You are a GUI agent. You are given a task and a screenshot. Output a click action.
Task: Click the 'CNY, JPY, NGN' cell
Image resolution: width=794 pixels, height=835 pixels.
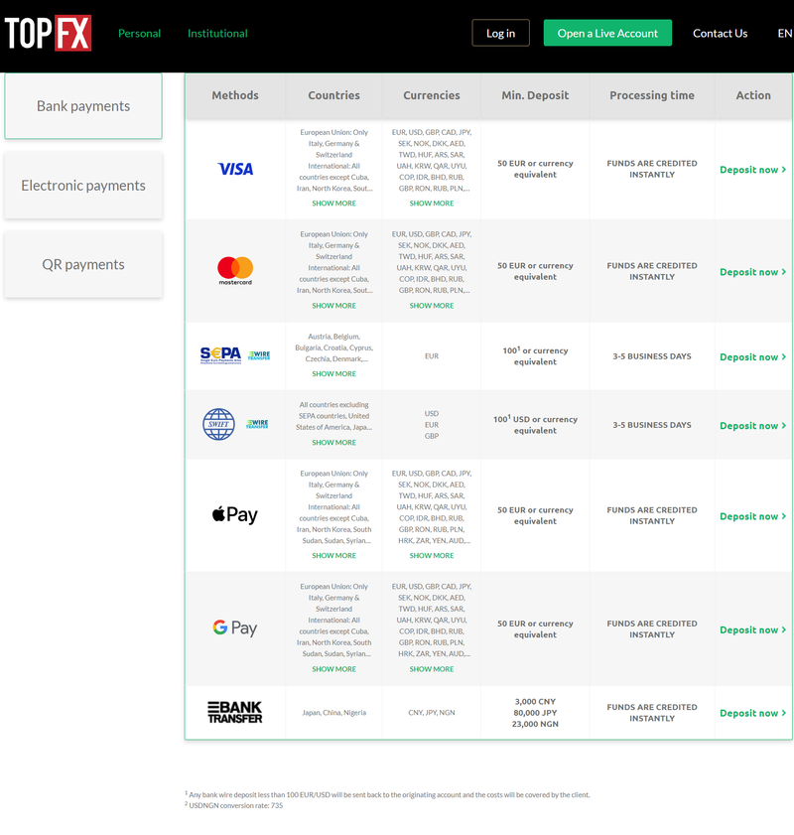pyautogui.click(x=432, y=713)
